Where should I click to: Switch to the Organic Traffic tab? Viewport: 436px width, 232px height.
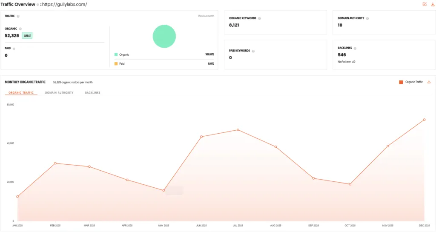pyautogui.click(x=21, y=93)
